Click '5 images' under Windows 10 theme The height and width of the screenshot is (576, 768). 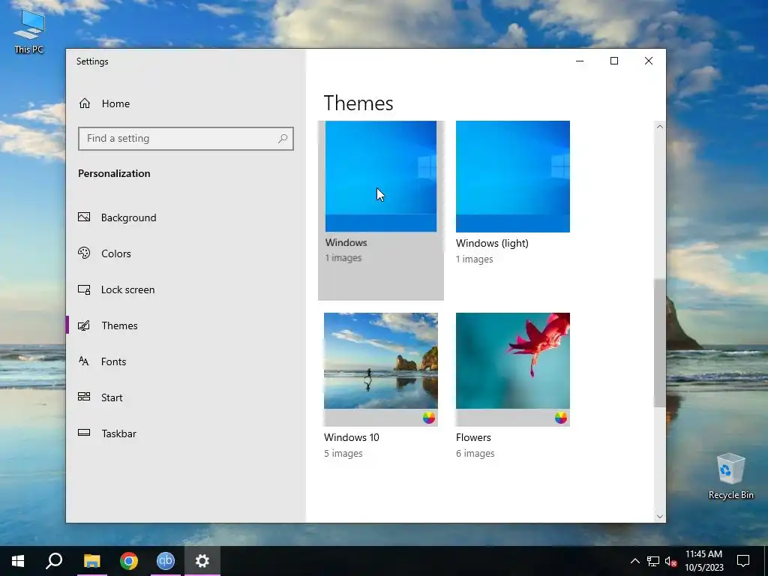[x=343, y=454]
